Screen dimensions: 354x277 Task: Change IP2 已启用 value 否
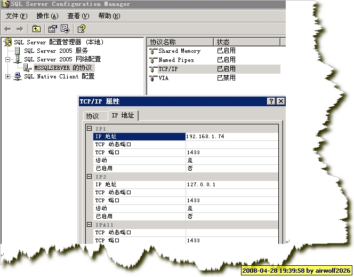click(x=231, y=217)
